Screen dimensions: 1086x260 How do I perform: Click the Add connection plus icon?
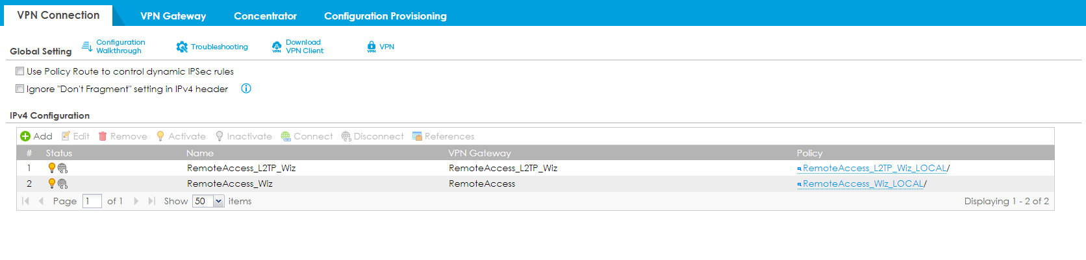tap(25, 136)
